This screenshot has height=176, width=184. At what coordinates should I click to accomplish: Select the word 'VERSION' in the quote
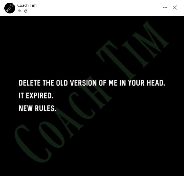coord(84,83)
